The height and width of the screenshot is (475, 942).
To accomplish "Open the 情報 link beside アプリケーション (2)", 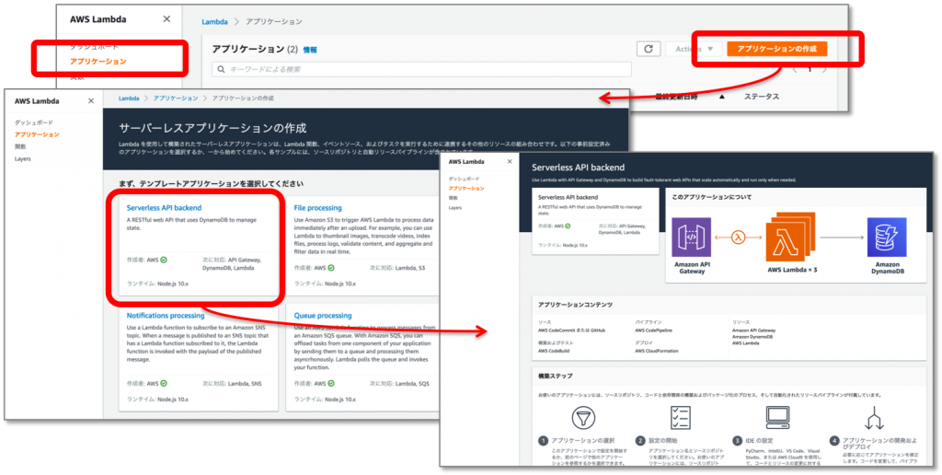I will coord(310,50).
